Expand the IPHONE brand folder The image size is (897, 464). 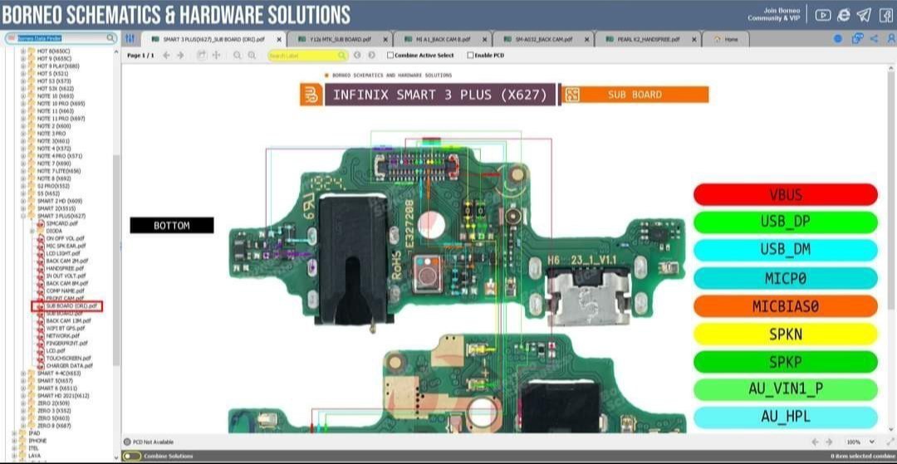(x=14, y=441)
